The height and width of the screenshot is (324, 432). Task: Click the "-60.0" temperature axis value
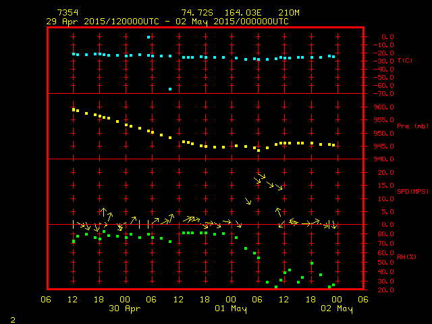click(383, 86)
